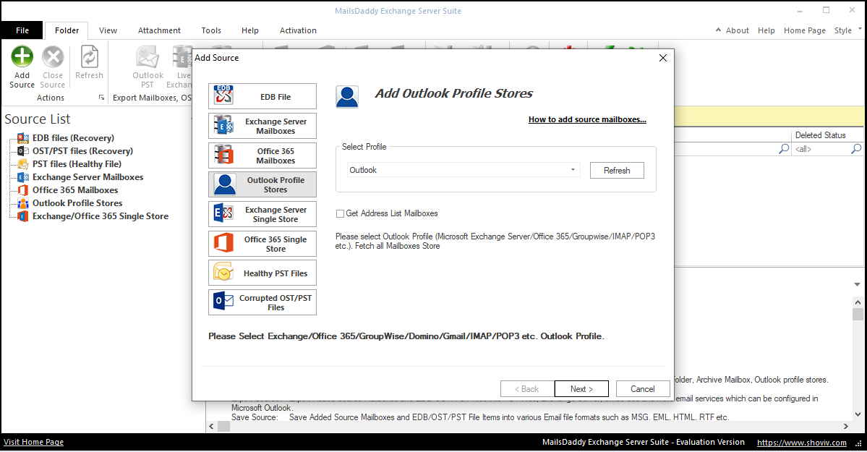Click the horizontal scrollbar left arrow
This screenshot has height=452, width=867.
pos(211,426)
